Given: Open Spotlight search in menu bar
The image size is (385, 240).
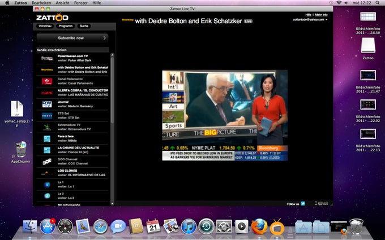Looking at the screenshot, I should coord(378,3).
